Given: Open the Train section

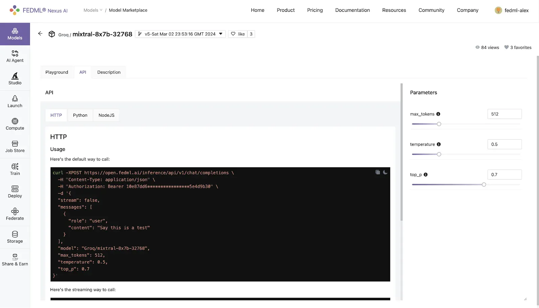Looking at the screenshot, I should (15, 169).
